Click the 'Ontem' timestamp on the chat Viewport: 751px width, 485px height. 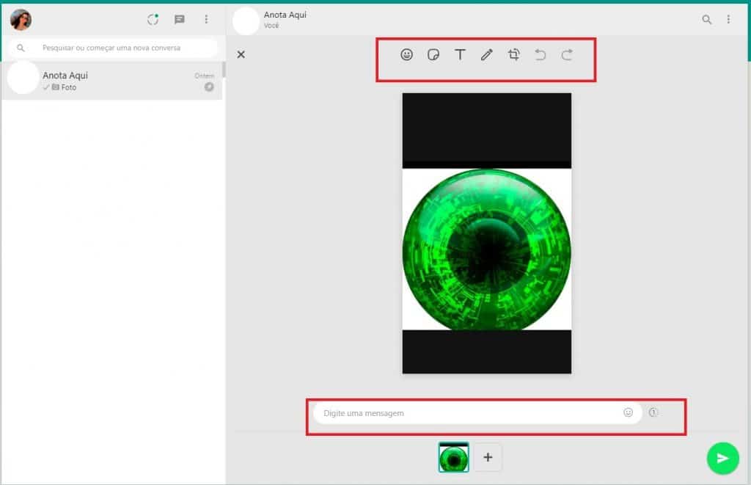tap(205, 76)
